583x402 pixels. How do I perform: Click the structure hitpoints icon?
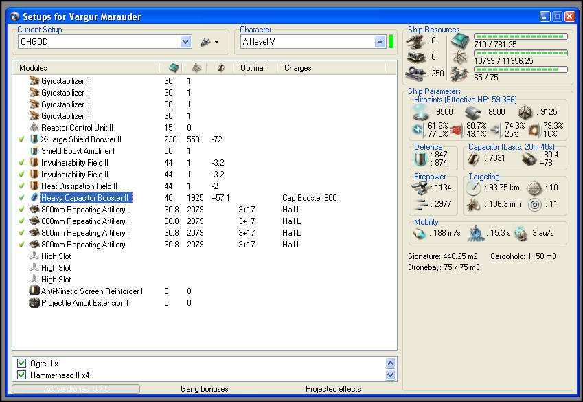coord(525,112)
